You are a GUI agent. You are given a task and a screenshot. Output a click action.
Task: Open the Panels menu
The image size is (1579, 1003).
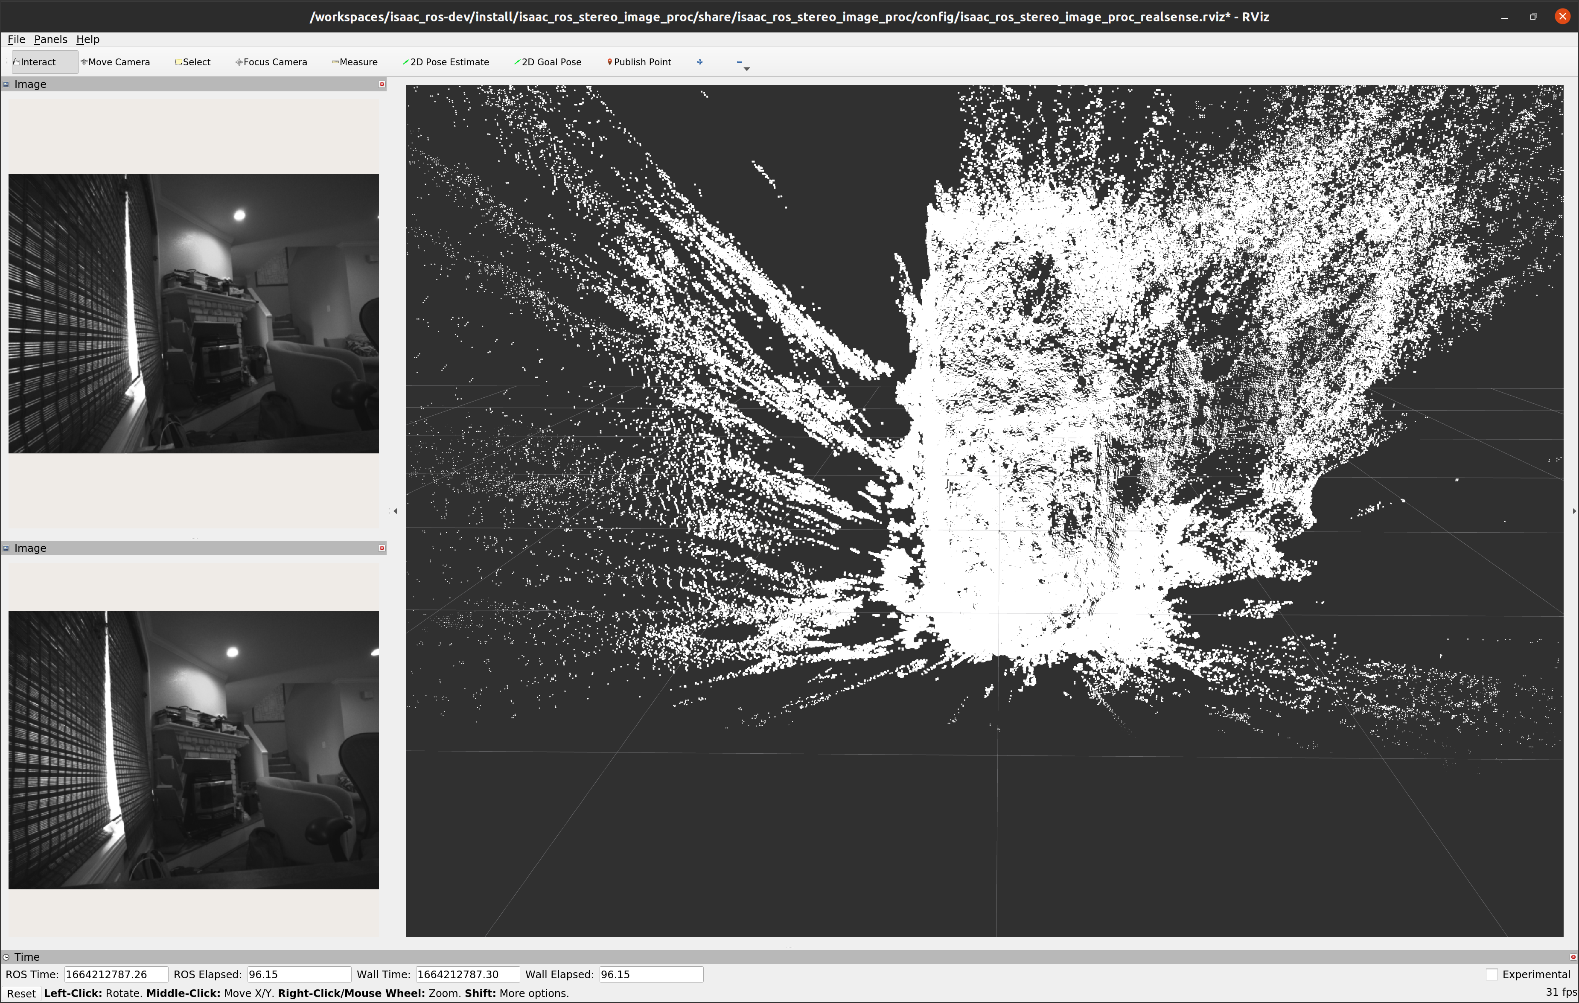pyautogui.click(x=50, y=39)
